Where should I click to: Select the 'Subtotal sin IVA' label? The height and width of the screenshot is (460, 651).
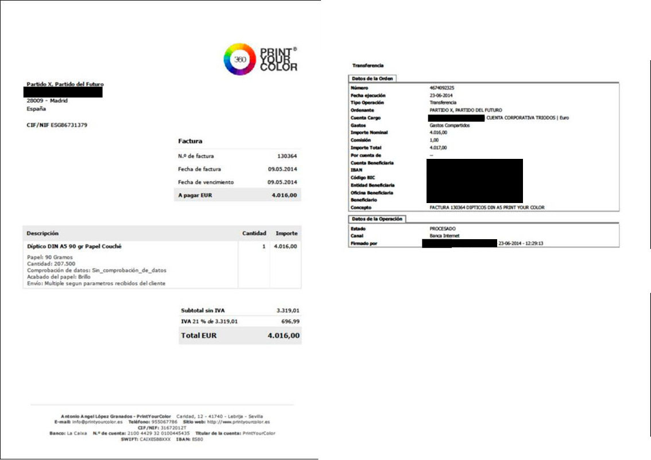point(203,310)
